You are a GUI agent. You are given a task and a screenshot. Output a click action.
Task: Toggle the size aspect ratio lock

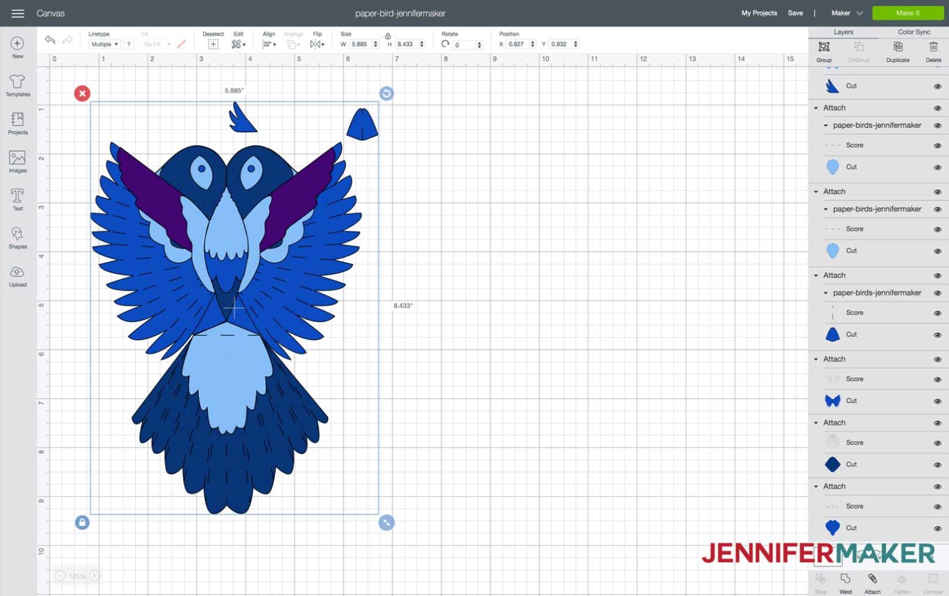coord(388,36)
